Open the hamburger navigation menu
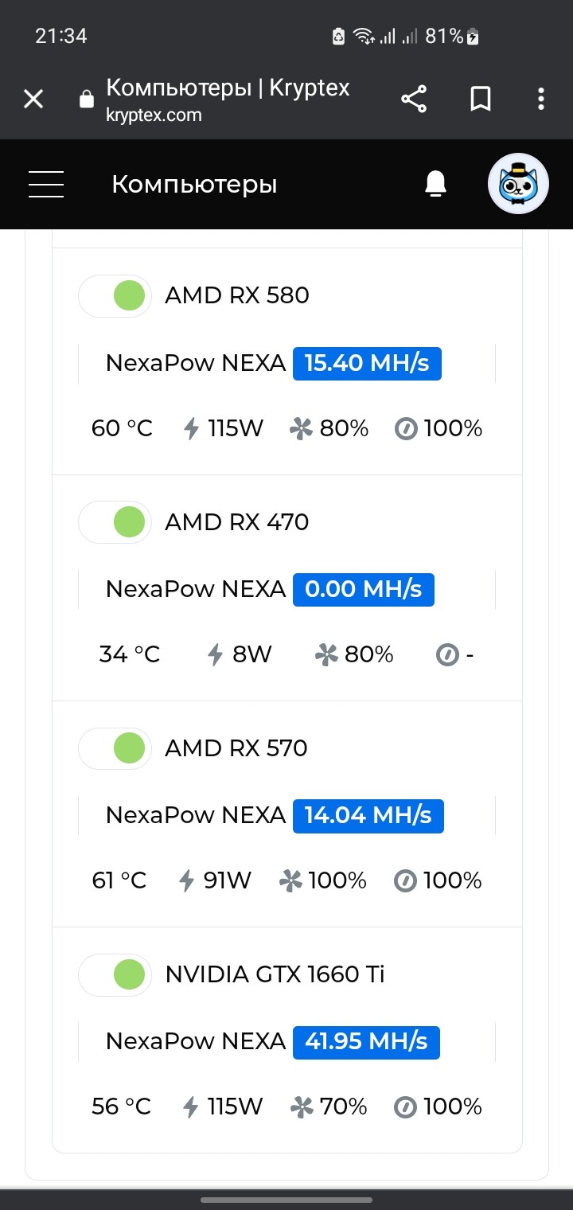The width and height of the screenshot is (573, 1210). click(x=46, y=184)
